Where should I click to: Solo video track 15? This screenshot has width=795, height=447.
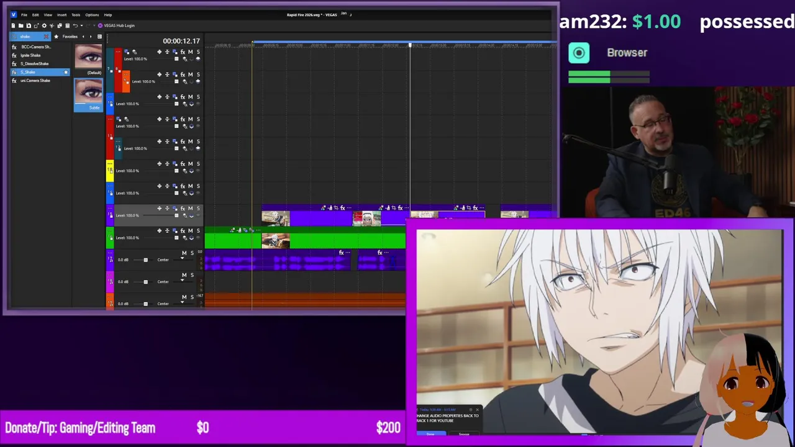point(198,209)
